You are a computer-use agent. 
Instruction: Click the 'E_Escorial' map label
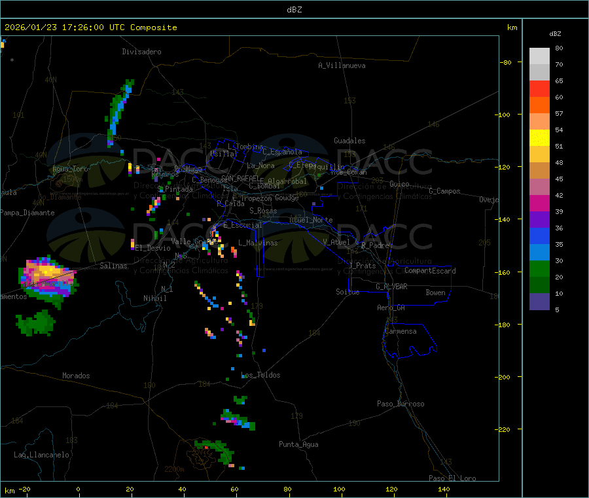243,225
